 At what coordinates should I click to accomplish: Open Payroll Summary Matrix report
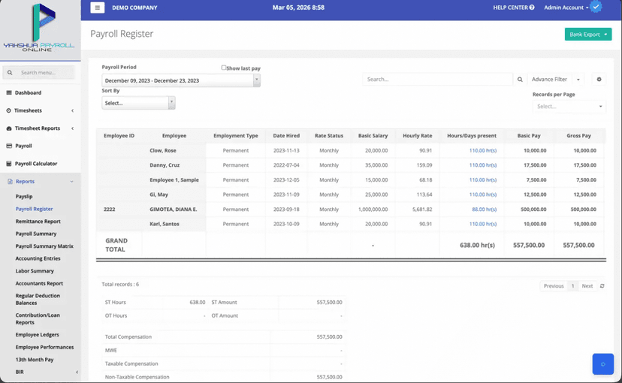tap(44, 246)
